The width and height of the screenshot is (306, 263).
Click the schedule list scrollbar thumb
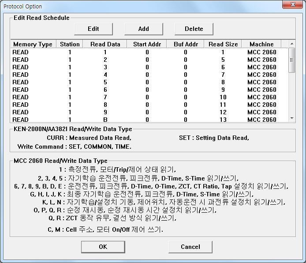point(292,60)
